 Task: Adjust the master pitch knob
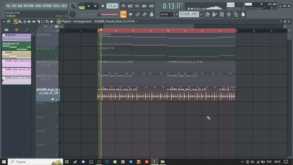73,14
